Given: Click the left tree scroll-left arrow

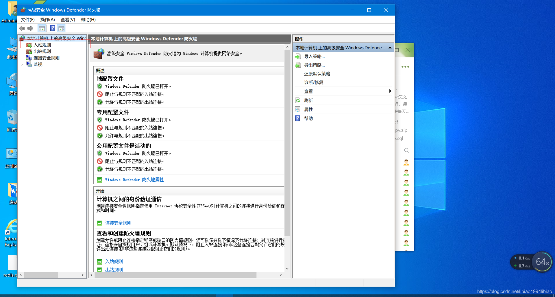Looking at the screenshot, I should [x=21, y=275].
